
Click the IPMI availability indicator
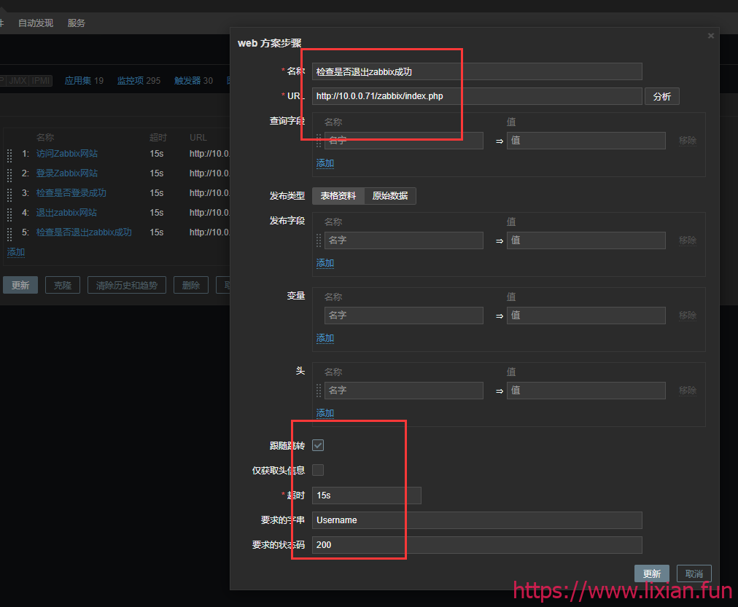[41, 80]
